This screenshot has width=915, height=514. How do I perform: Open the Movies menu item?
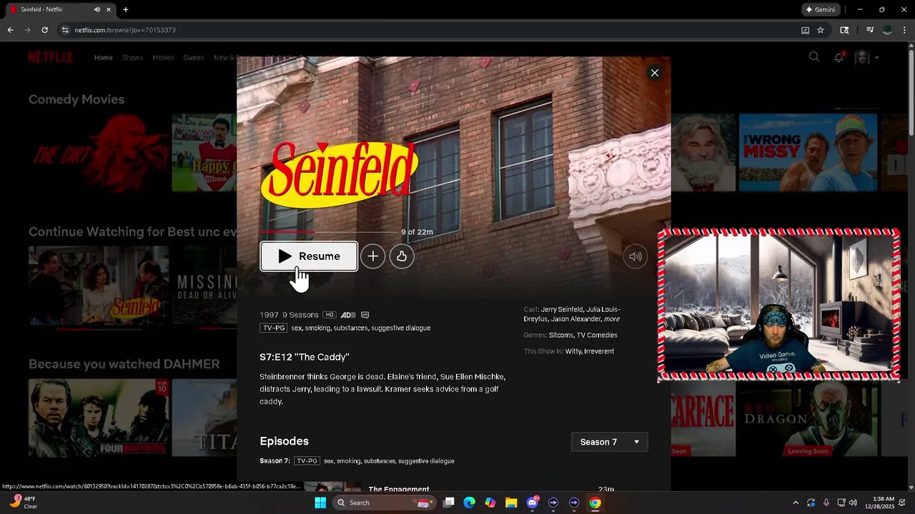[163, 58]
